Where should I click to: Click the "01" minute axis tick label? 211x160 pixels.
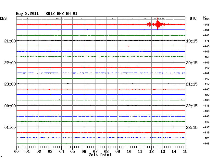click(28, 151)
